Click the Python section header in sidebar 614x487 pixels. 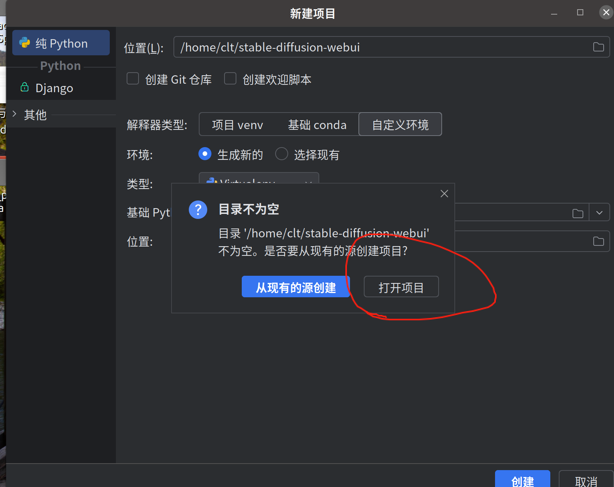(x=60, y=66)
